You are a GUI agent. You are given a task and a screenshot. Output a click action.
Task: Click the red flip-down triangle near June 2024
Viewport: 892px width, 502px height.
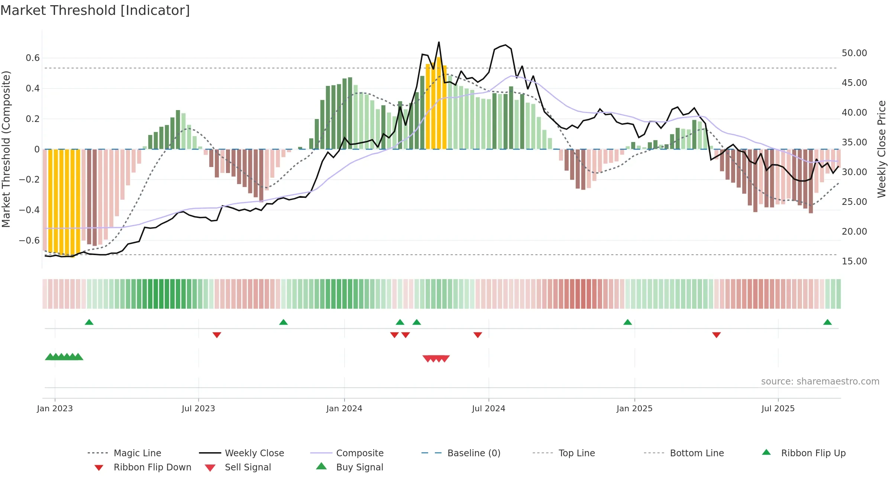[x=478, y=335]
